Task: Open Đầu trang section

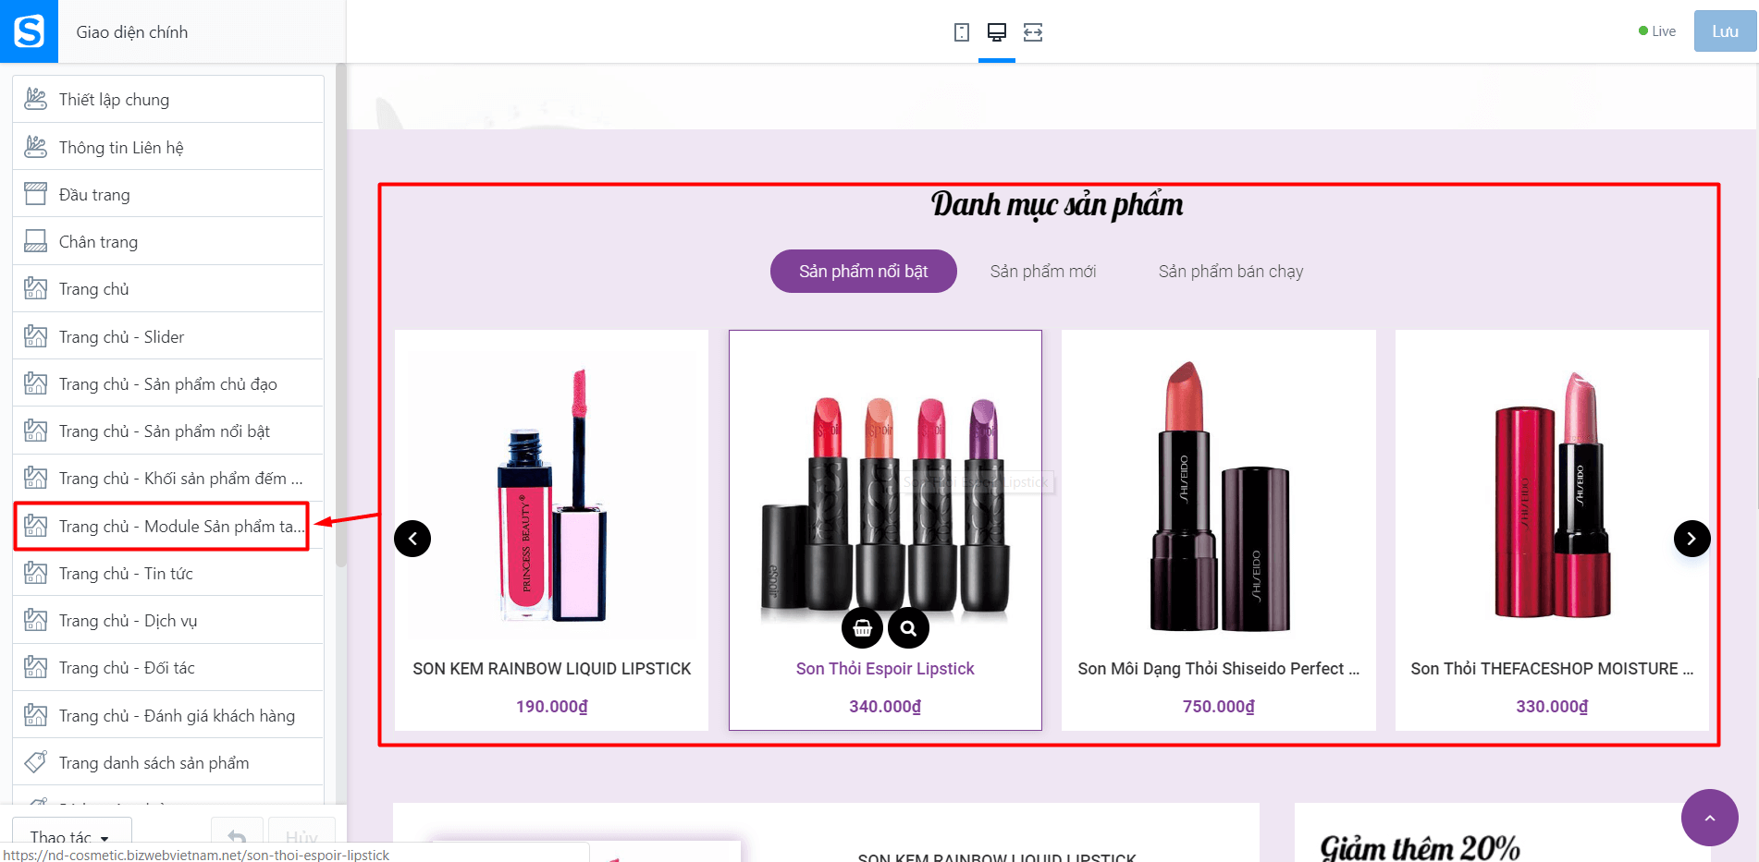Action: pyautogui.click(x=168, y=194)
